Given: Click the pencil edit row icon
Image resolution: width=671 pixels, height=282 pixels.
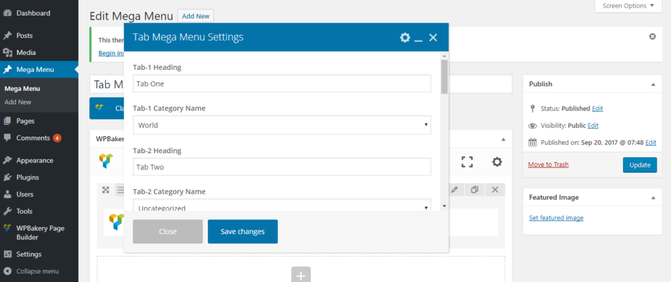Looking at the screenshot, I should [x=455, y=190].
